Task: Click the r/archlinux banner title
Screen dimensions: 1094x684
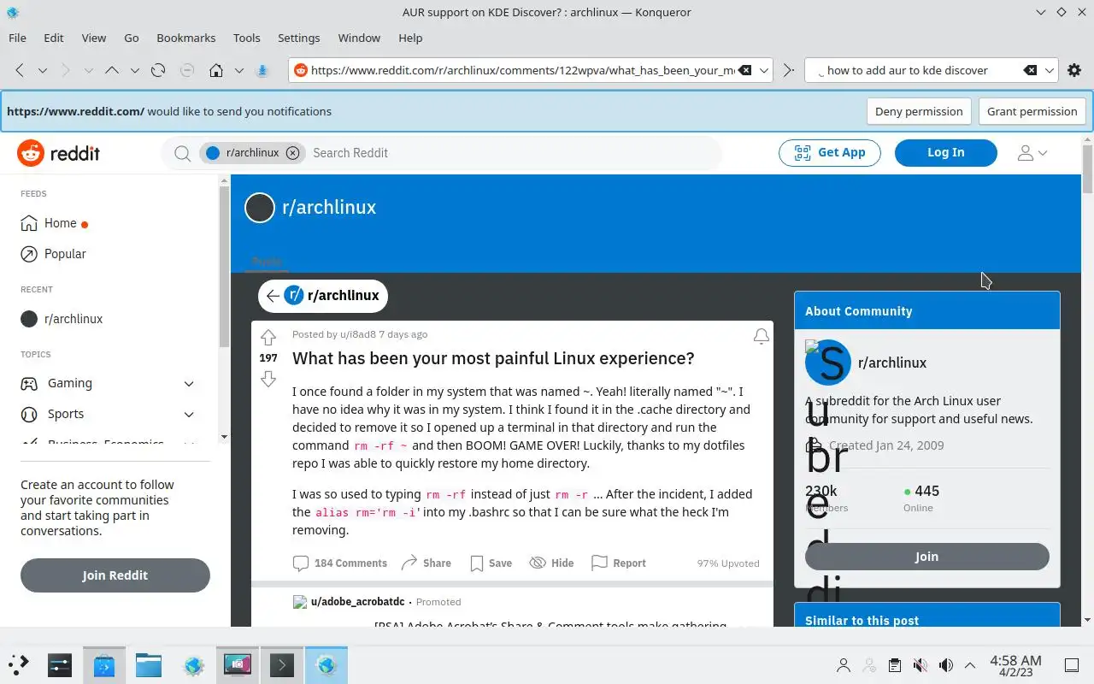Action: (x=329, y=208)
